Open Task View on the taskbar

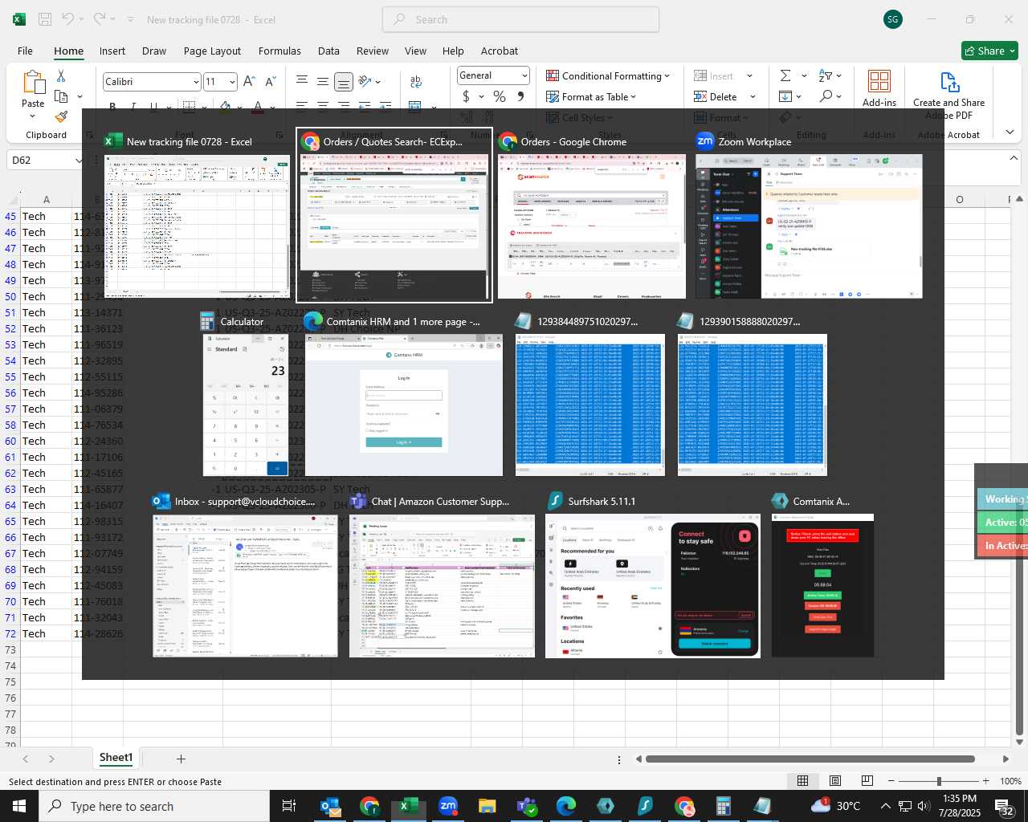point(289,806)
